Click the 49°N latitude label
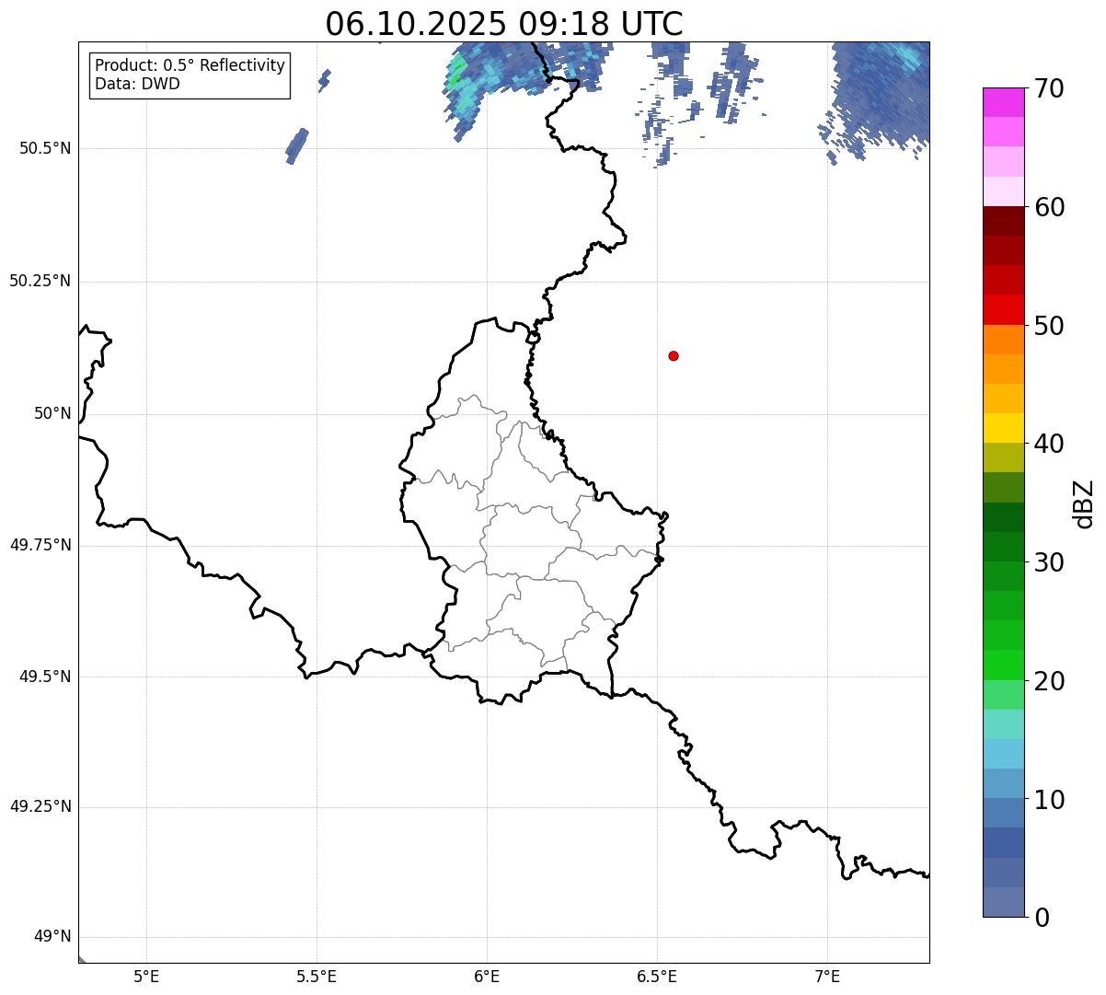This screenshot has height=995, width=1106. tap(52, 937)
